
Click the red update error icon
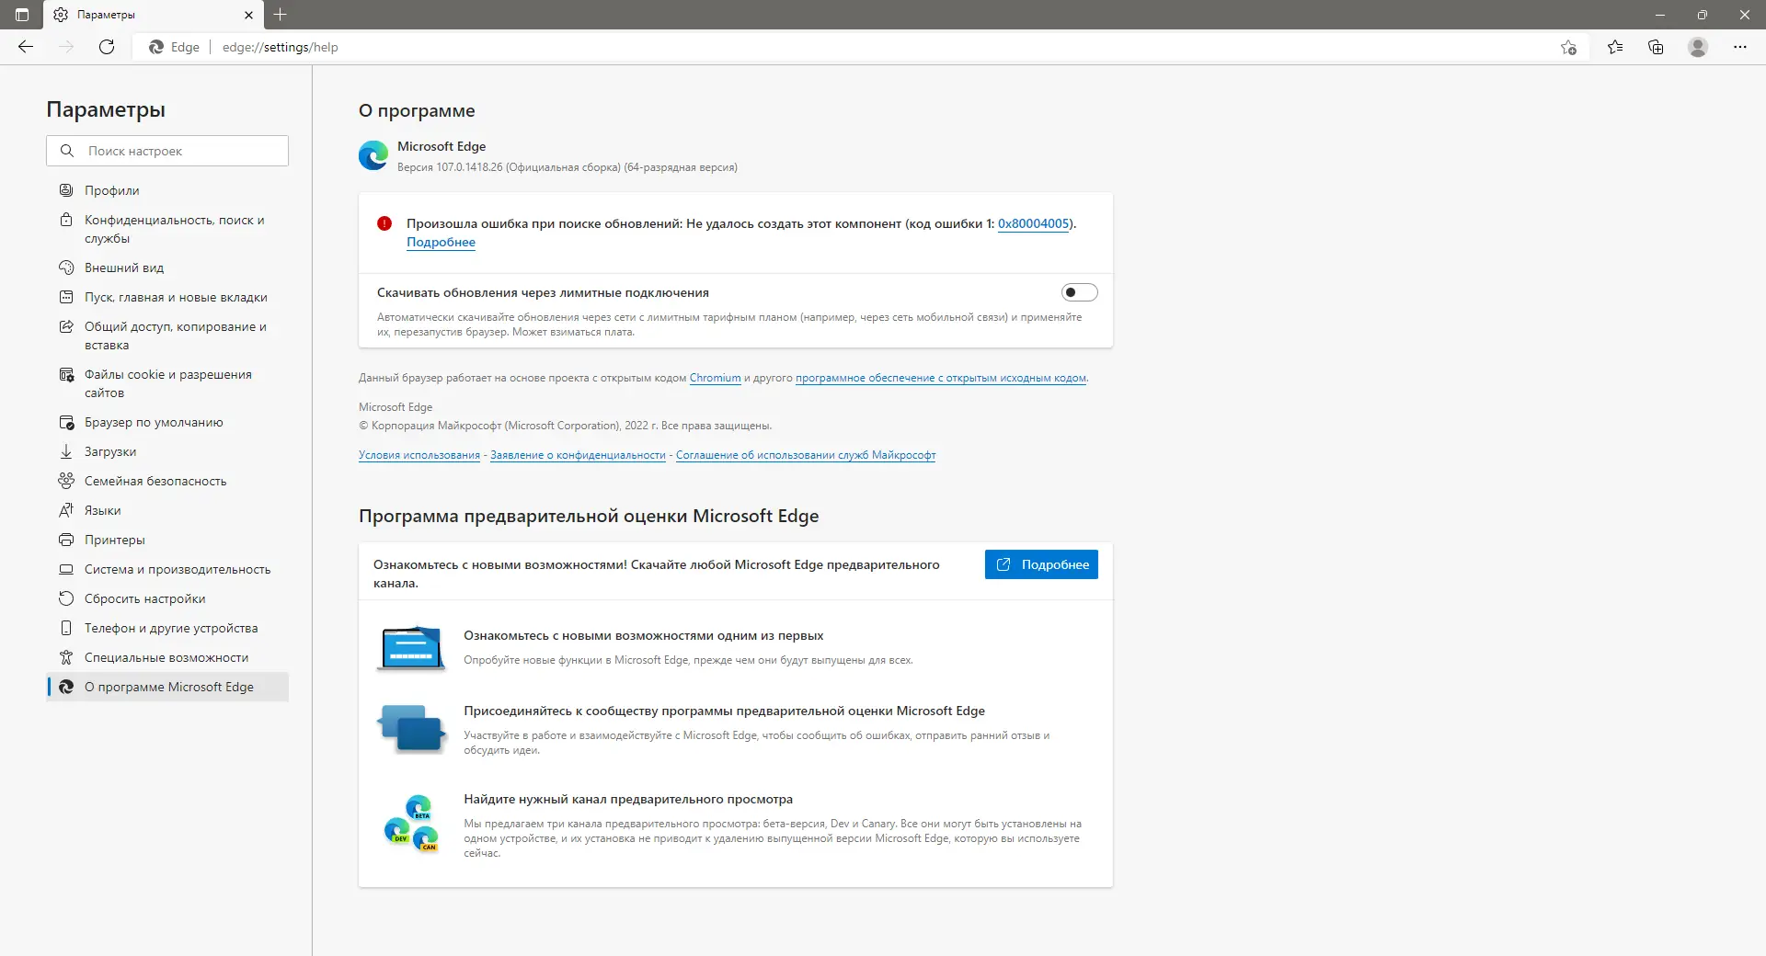click(384, 223)
